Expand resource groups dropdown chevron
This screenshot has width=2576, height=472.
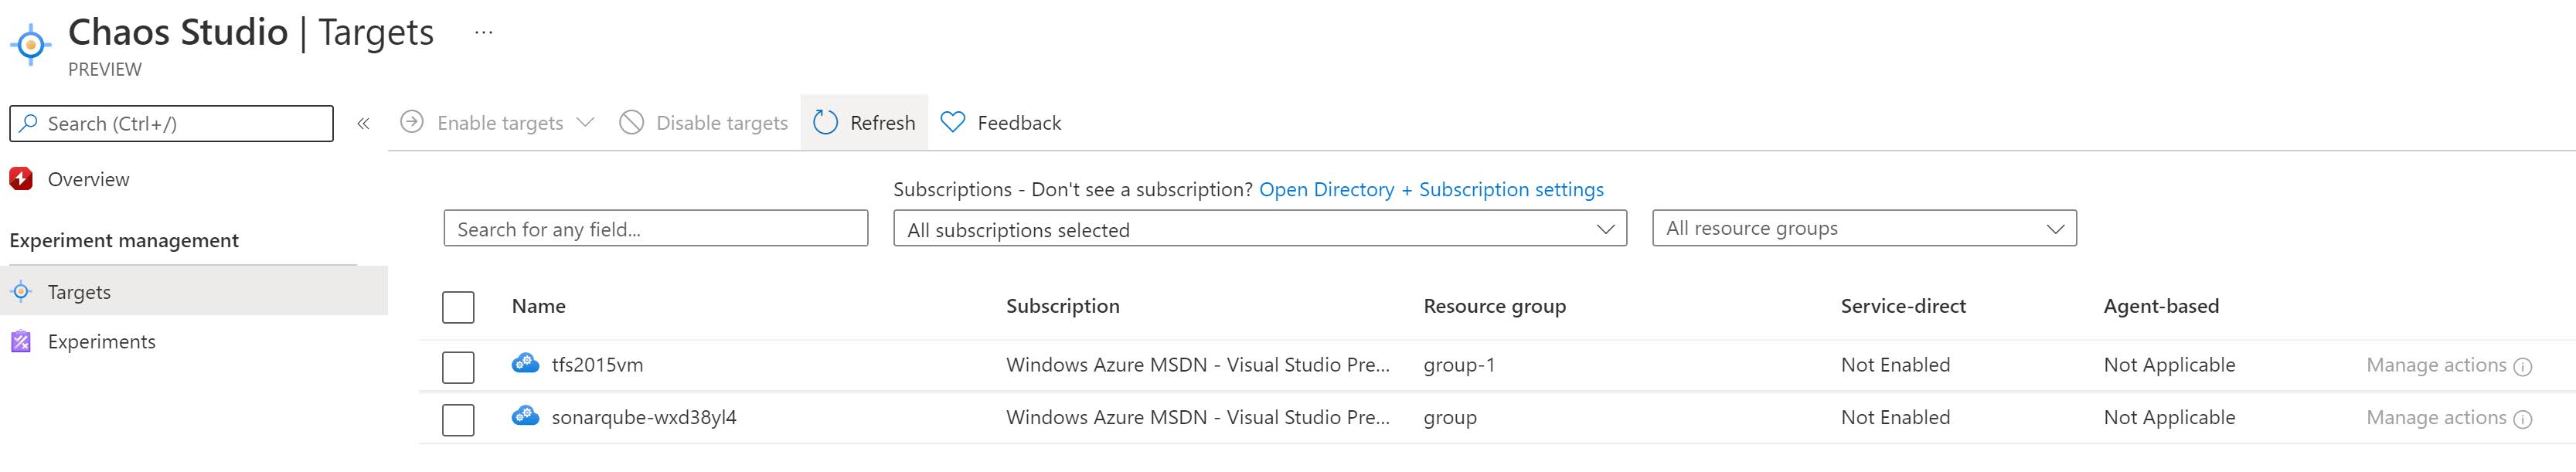click(x=2056, y=229)
